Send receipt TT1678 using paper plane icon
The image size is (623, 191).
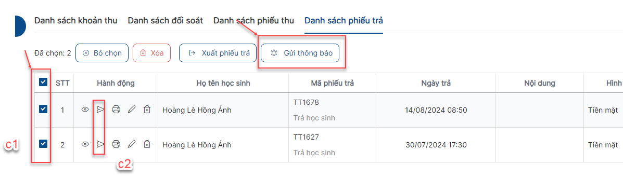(100, 110)
